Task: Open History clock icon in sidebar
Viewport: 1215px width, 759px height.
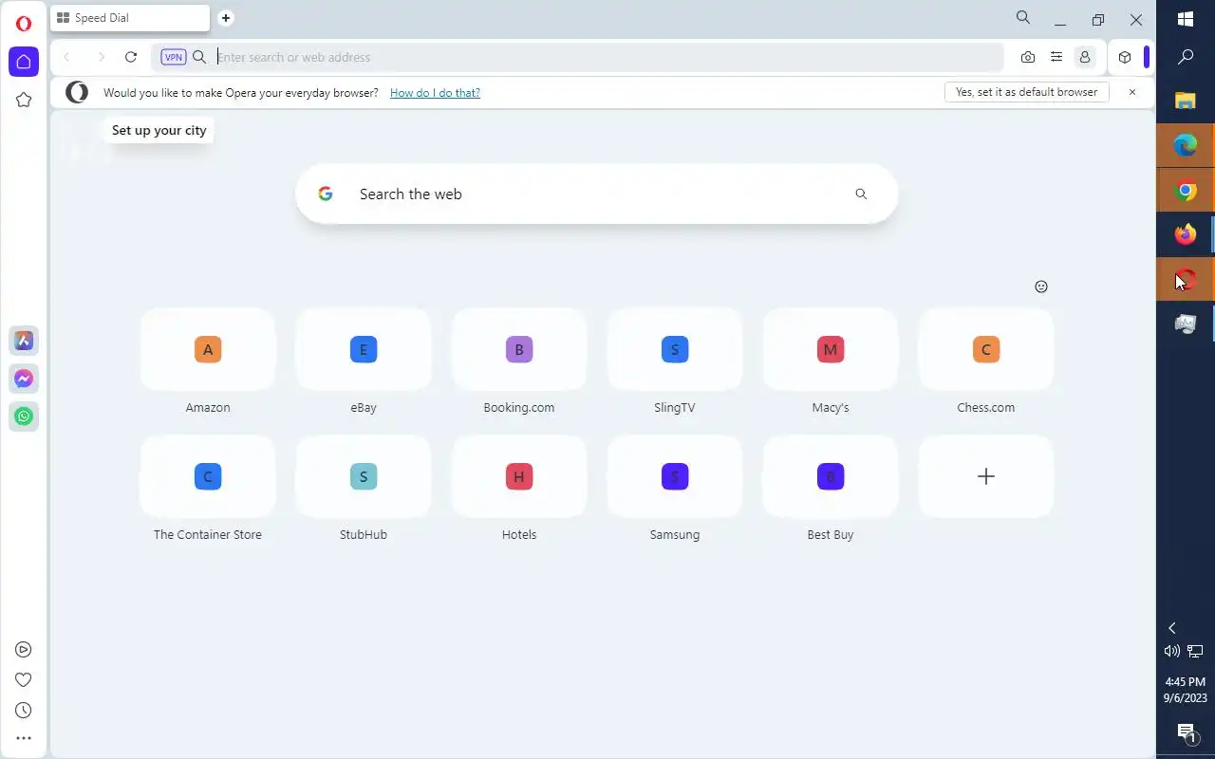Action: pos(24,710)
